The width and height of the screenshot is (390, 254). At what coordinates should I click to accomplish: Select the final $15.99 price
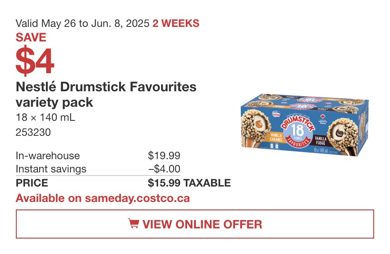click(x=164, y=183)
